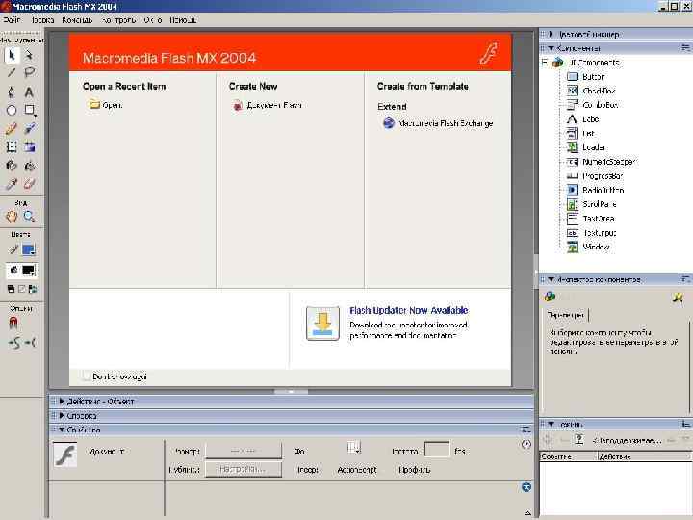The image size is (693, 520).
Task: Select the Oval tool
Action: click(12, 110)
